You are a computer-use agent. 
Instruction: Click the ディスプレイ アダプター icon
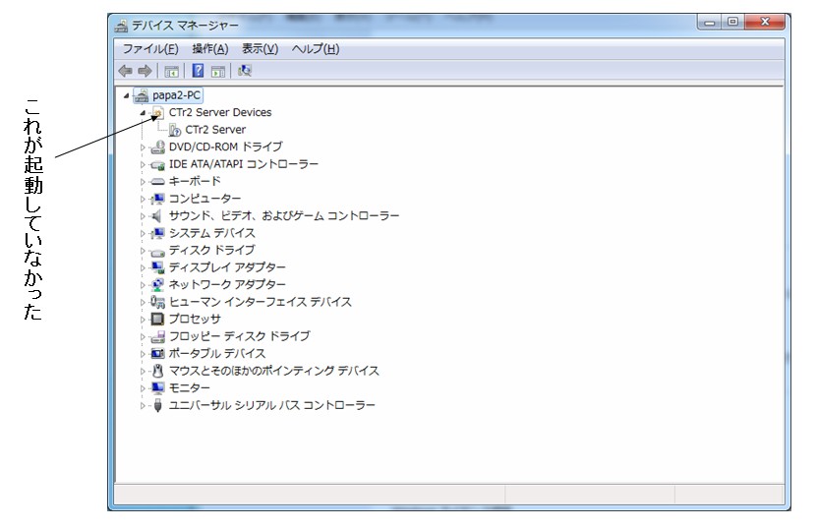157,267
